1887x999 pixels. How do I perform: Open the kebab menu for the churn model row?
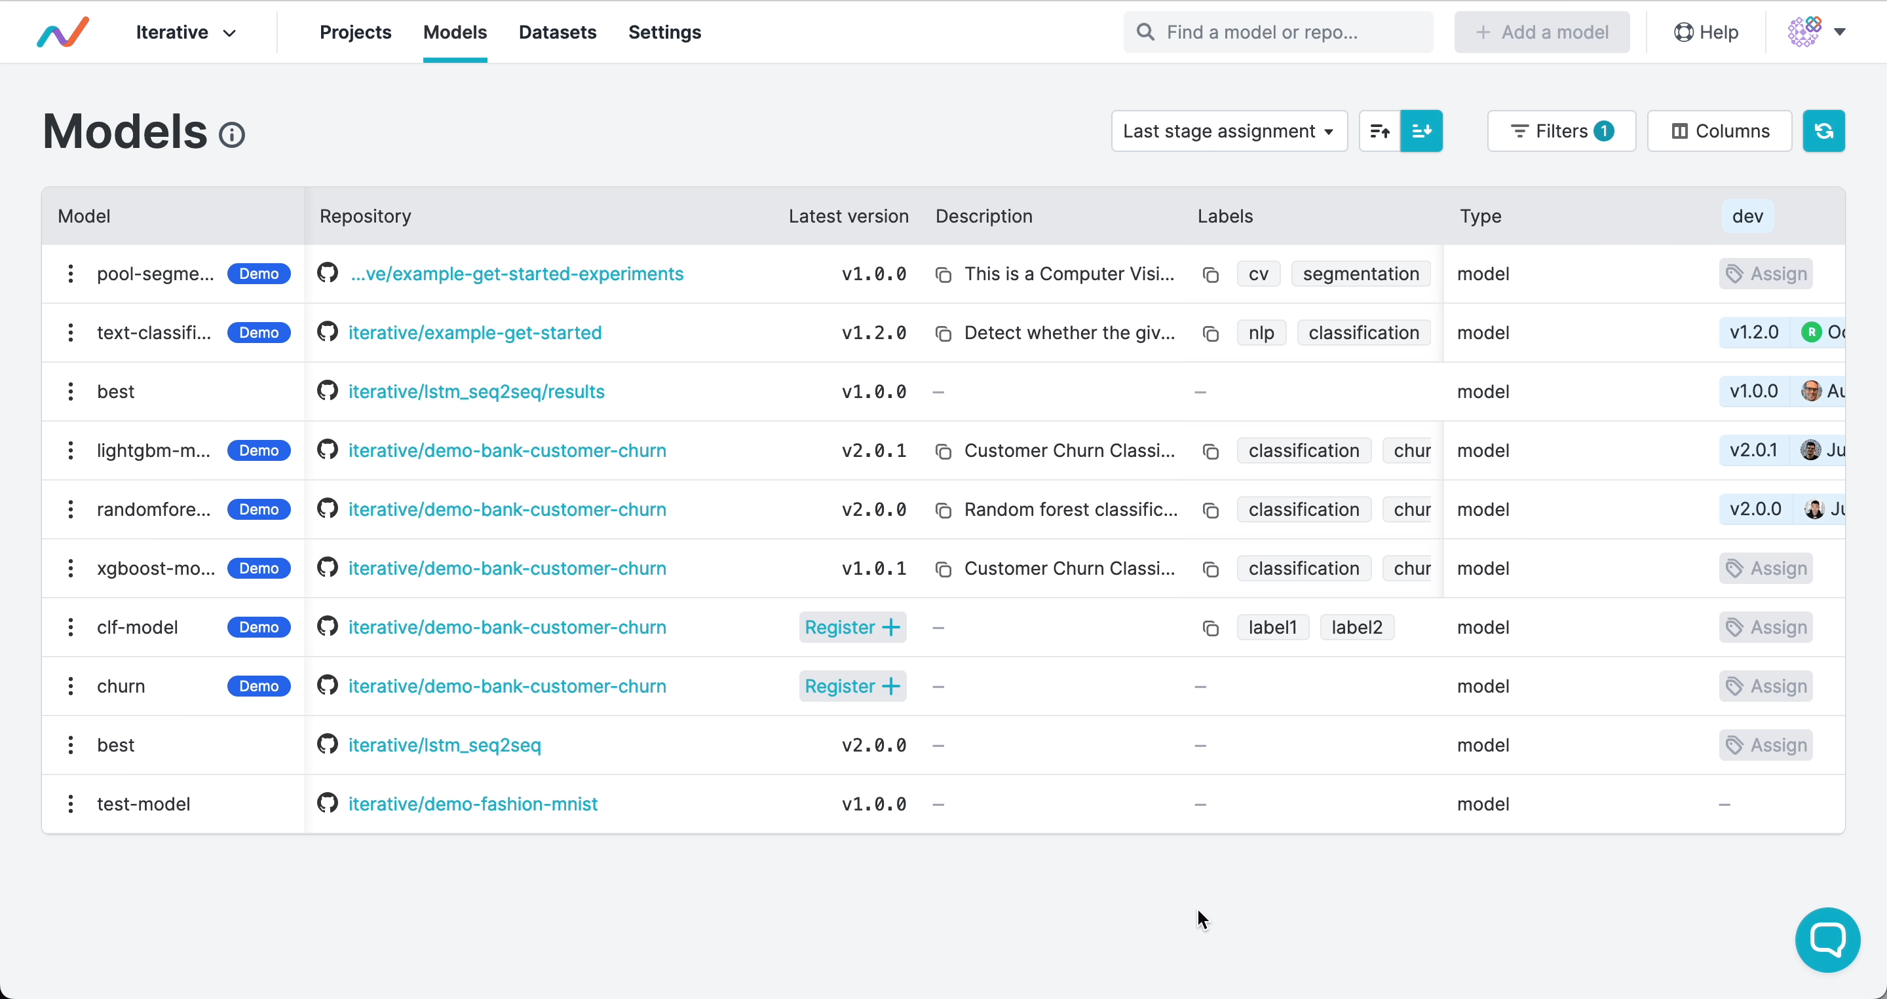(70, 686)
